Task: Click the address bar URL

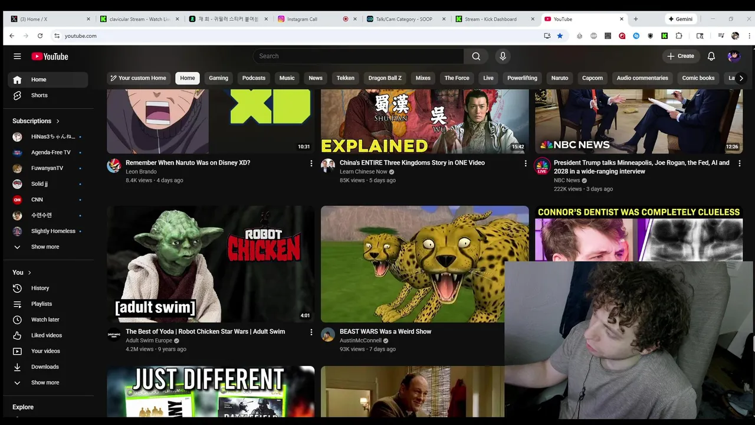Action: [81, 36]
